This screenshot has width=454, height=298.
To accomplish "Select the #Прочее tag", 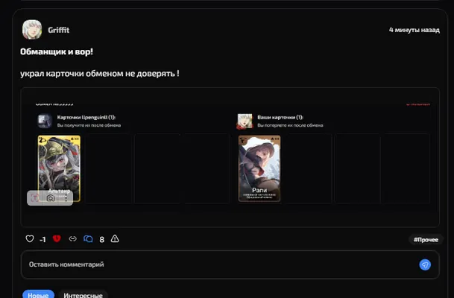I will (x=426, y=240).
